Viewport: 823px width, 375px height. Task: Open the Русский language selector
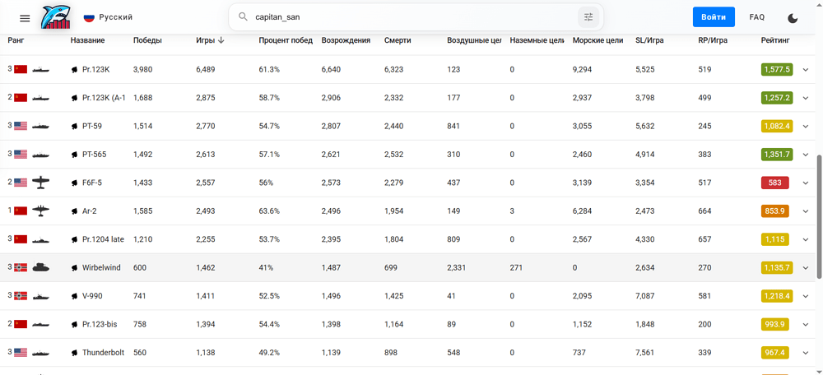click(109, 17)
